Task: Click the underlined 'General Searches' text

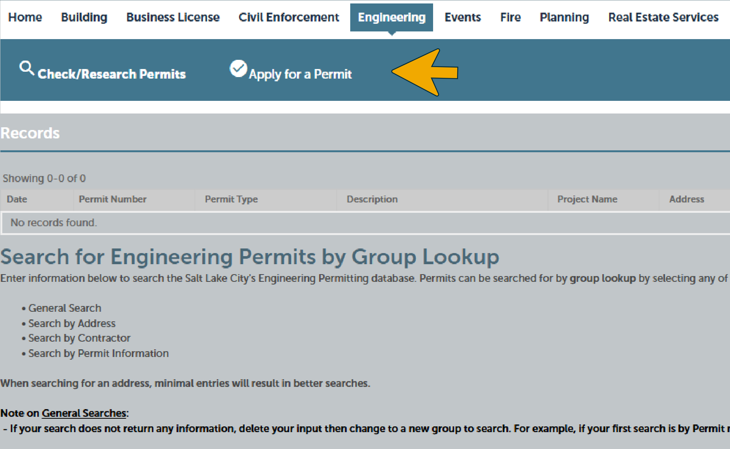Action: pyautogui.click(x=84, y=413)
